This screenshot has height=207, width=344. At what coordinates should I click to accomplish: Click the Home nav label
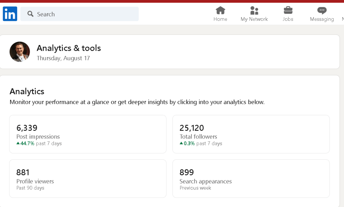coord(220,19)
